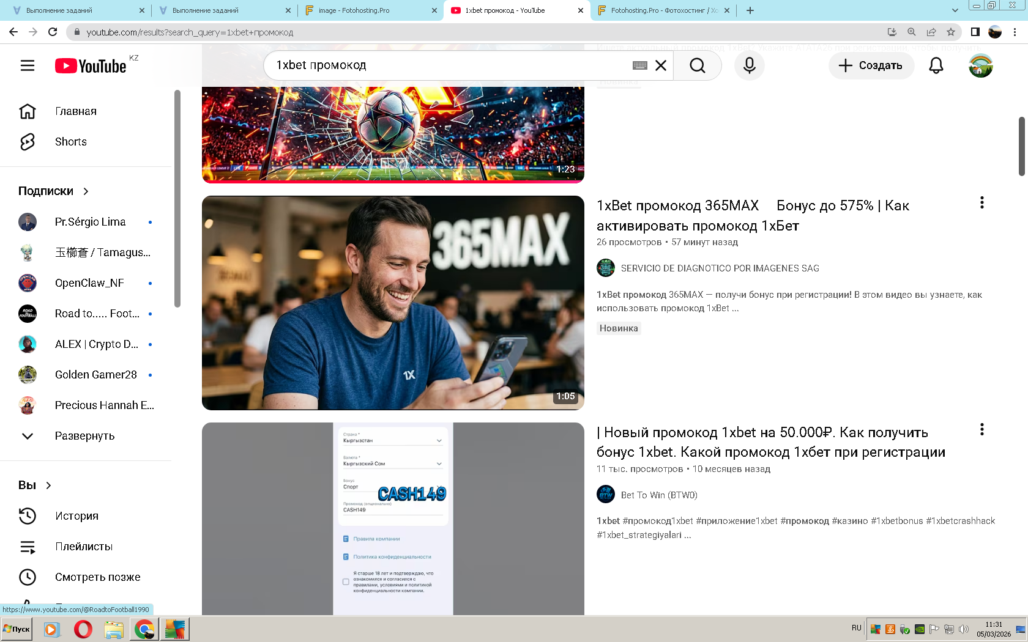Image resolution: width=1028 pixels, height=642 pixels.
Task: Open options menu for the 365MAX video
Action: pyautogui.click(x=982, y=203)
